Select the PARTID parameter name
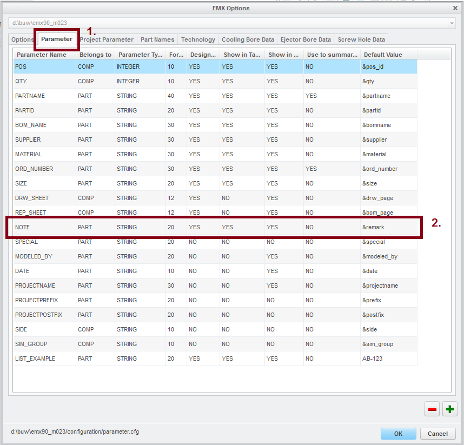 (x=24, y=110)
